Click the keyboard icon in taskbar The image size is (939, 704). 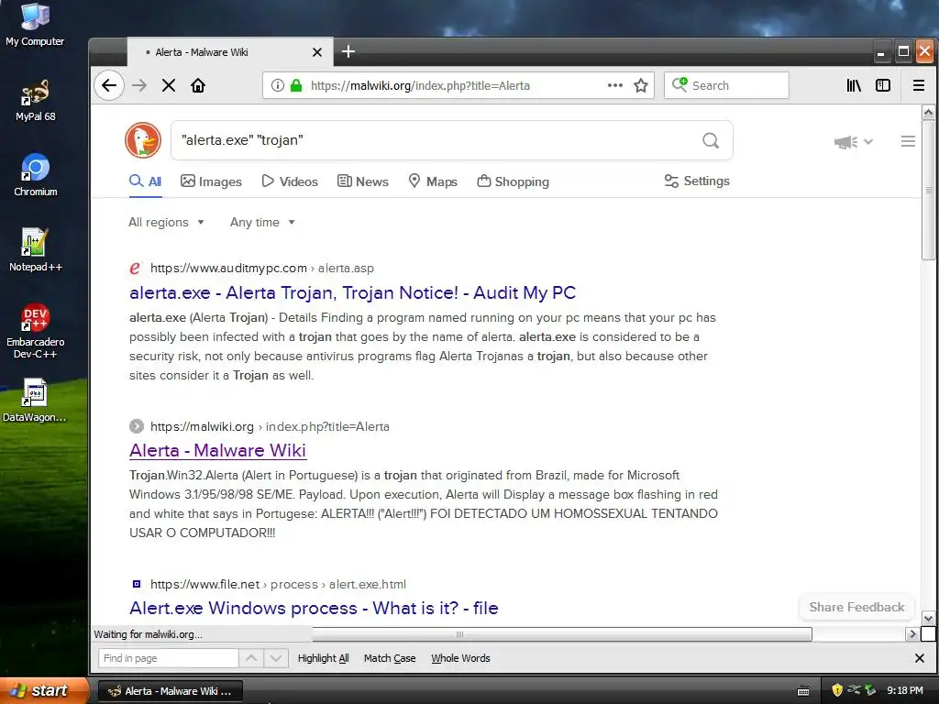pyautogui.click(x=803, y=691)
